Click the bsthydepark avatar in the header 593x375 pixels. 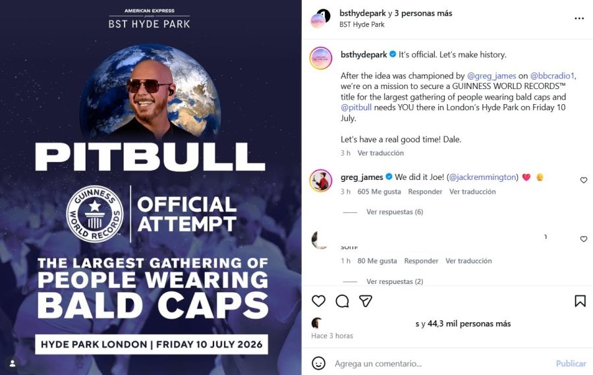point(320,18)
